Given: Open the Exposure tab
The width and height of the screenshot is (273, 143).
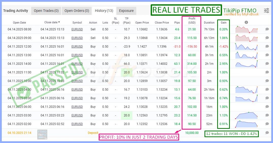Looking at the screenshot, I should pyautogui.click(x=126, y=11).
